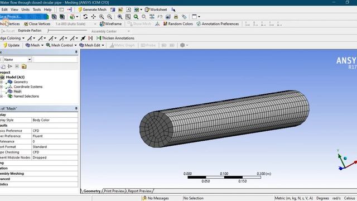Pin the Details of Mesh panel

[x=76, y=108]
